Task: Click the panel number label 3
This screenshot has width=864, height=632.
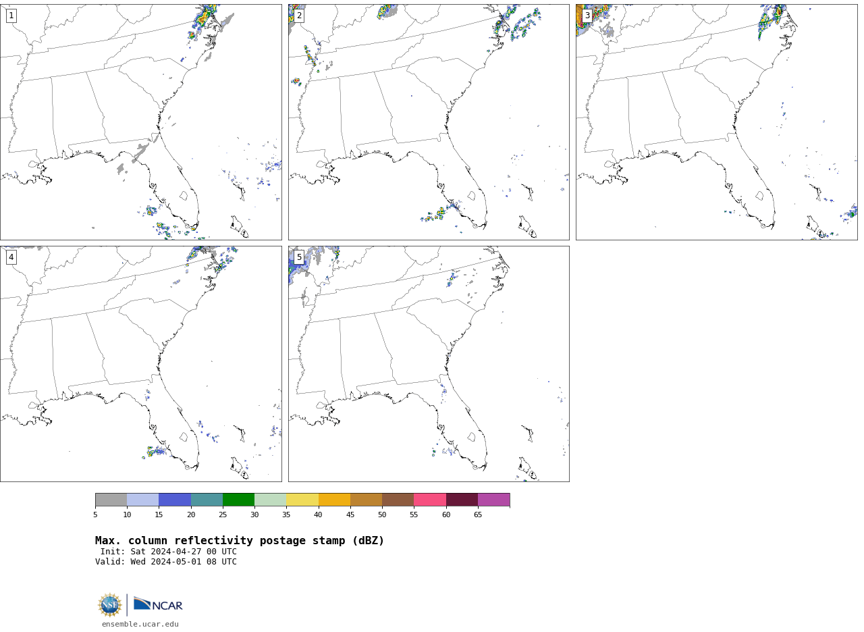Action: (x=587, y=16)
